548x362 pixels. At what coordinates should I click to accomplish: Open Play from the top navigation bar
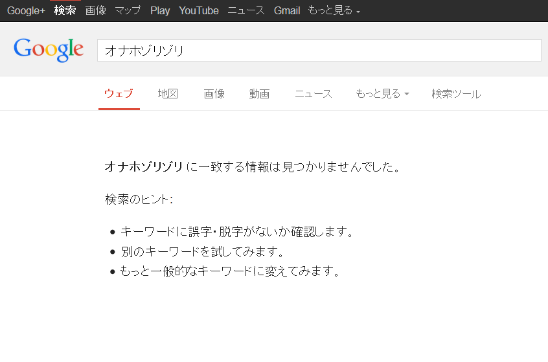pyautogui.click(x=160, y=10)
